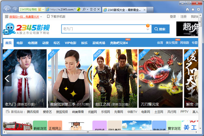The width and height of the screenshot is (204, 136).
Task: Click the 搜索 search button
Action: [x=160, y=29]
